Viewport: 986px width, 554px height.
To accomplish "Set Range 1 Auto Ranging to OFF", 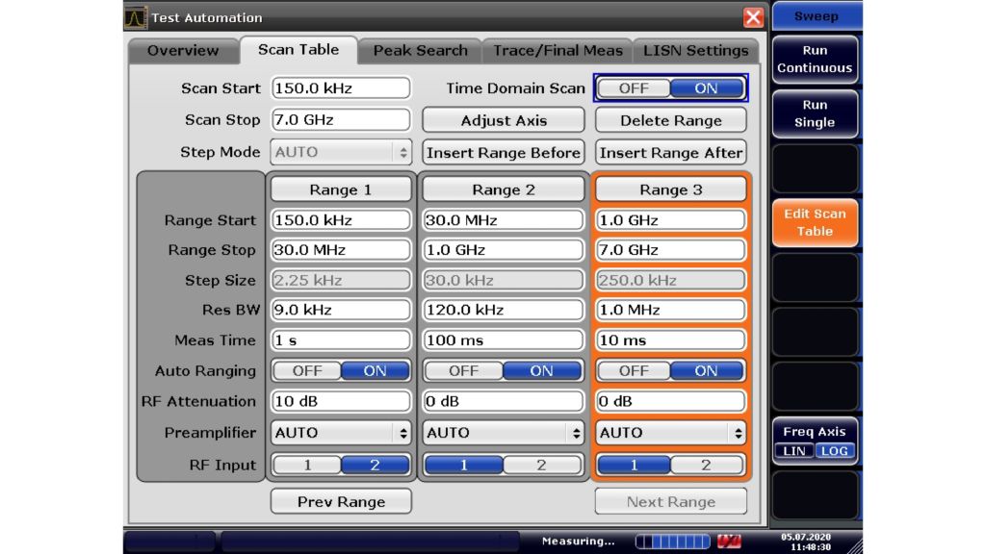I will tap(307, 371).
